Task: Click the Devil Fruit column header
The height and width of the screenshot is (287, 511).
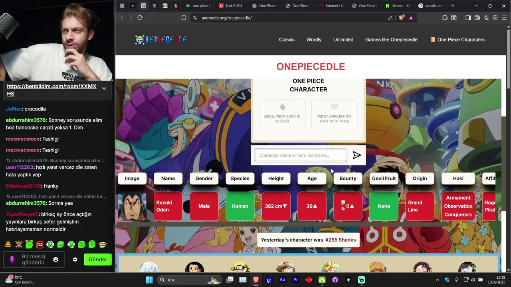Action: [384, 178]
